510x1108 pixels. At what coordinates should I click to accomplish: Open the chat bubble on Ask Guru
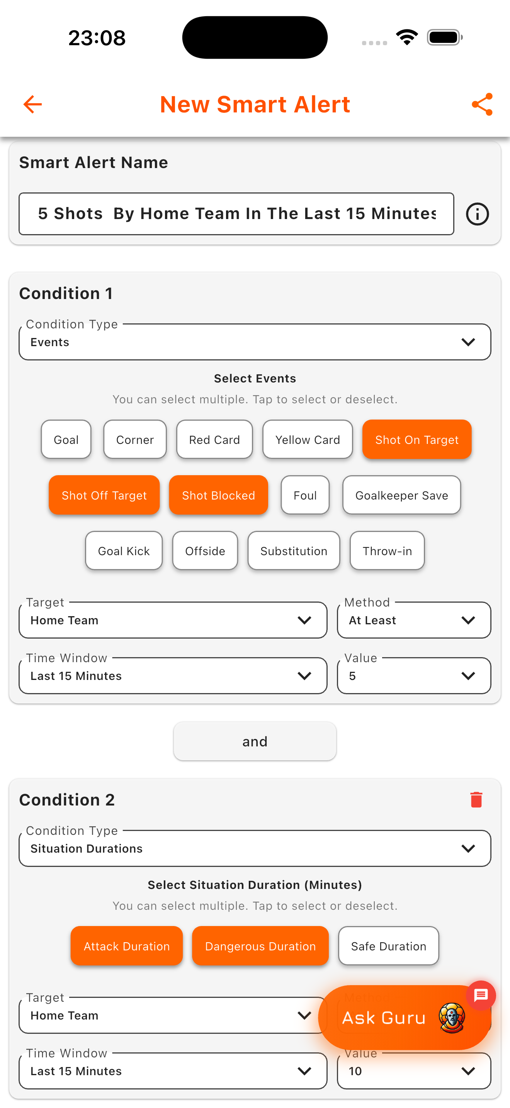[480, 996]
